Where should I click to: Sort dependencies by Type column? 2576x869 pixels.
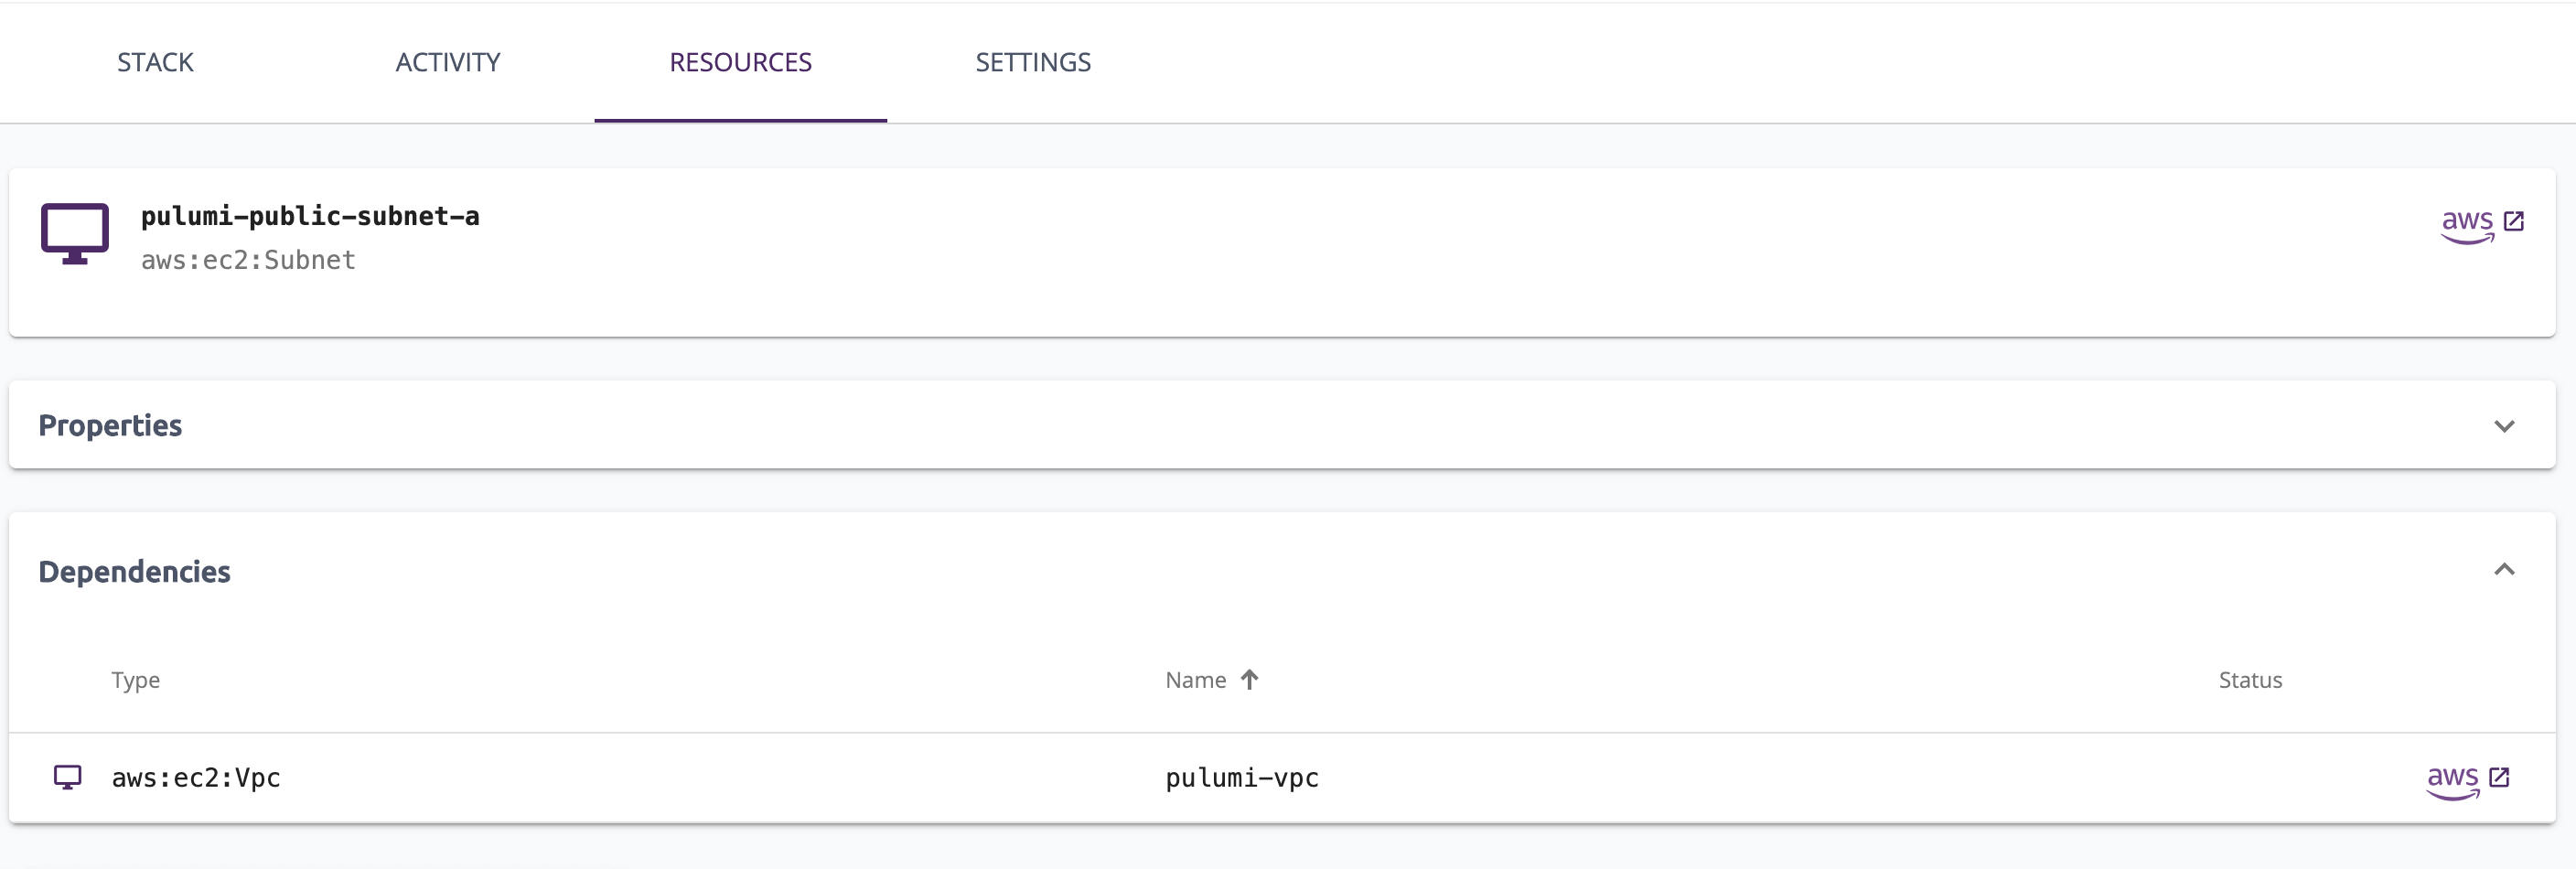135,680
